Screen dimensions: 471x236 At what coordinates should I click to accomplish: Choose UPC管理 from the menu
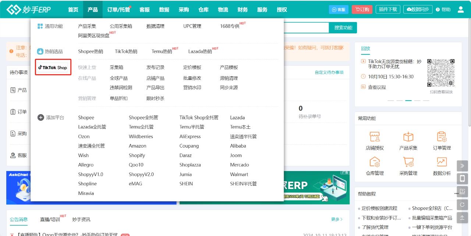click(192, 26)
